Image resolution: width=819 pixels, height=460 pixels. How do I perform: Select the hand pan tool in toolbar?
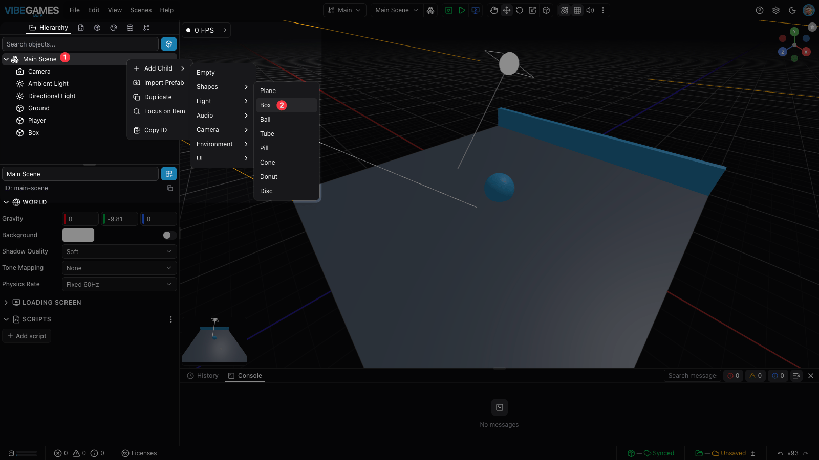pyautogui.click(x=493, y=10)
